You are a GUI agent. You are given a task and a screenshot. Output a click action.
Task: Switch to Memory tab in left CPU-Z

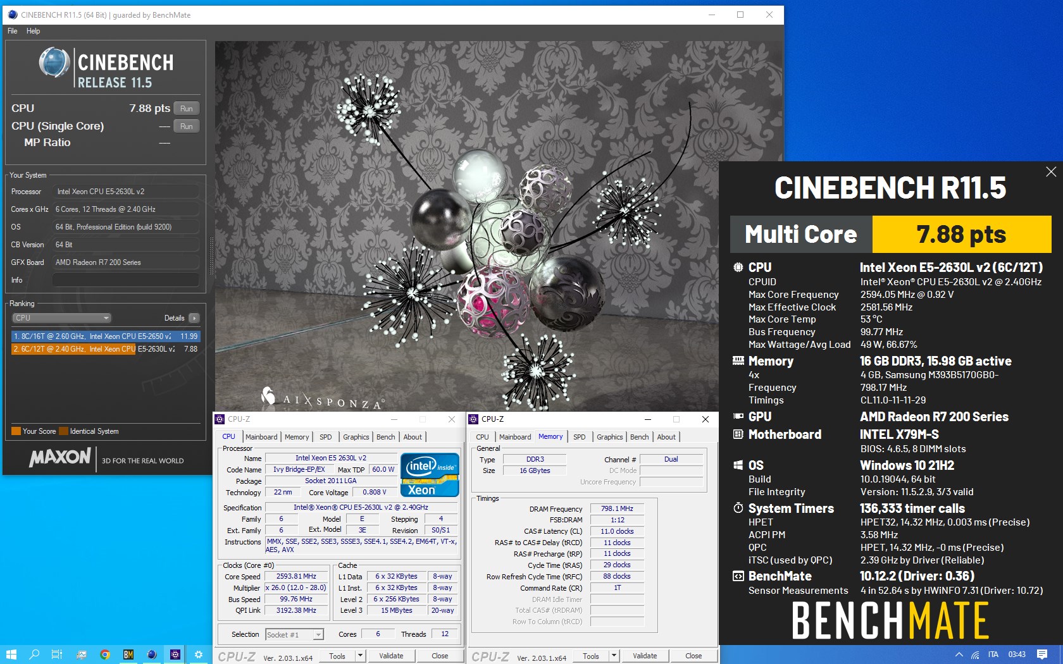[297, 437]
